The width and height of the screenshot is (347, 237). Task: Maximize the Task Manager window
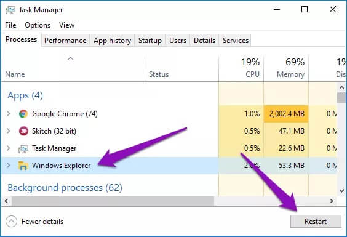[305, 9]
